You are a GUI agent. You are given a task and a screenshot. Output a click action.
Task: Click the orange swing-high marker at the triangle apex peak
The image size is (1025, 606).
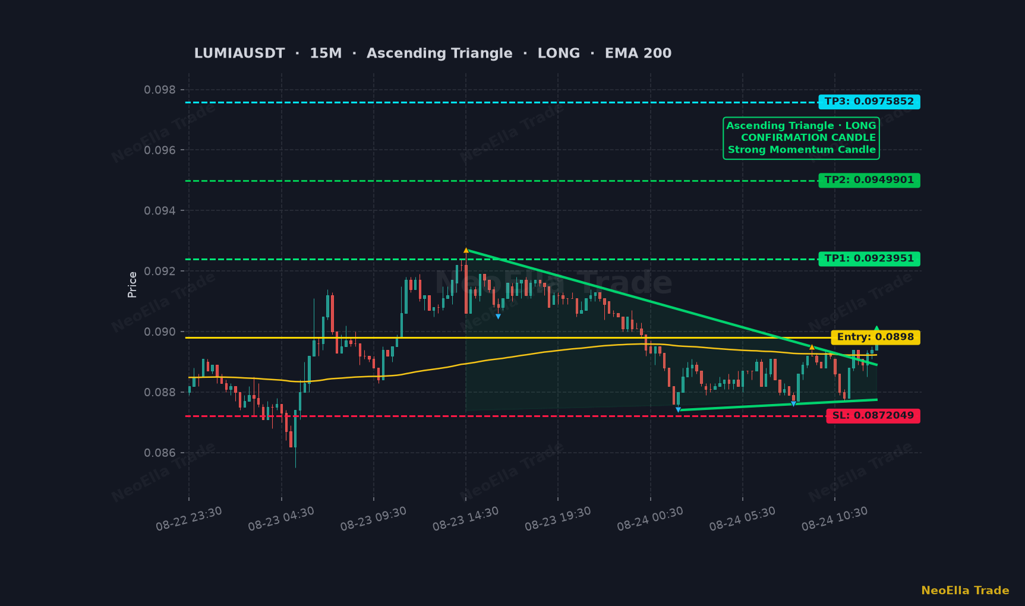(x=466, y=250)
